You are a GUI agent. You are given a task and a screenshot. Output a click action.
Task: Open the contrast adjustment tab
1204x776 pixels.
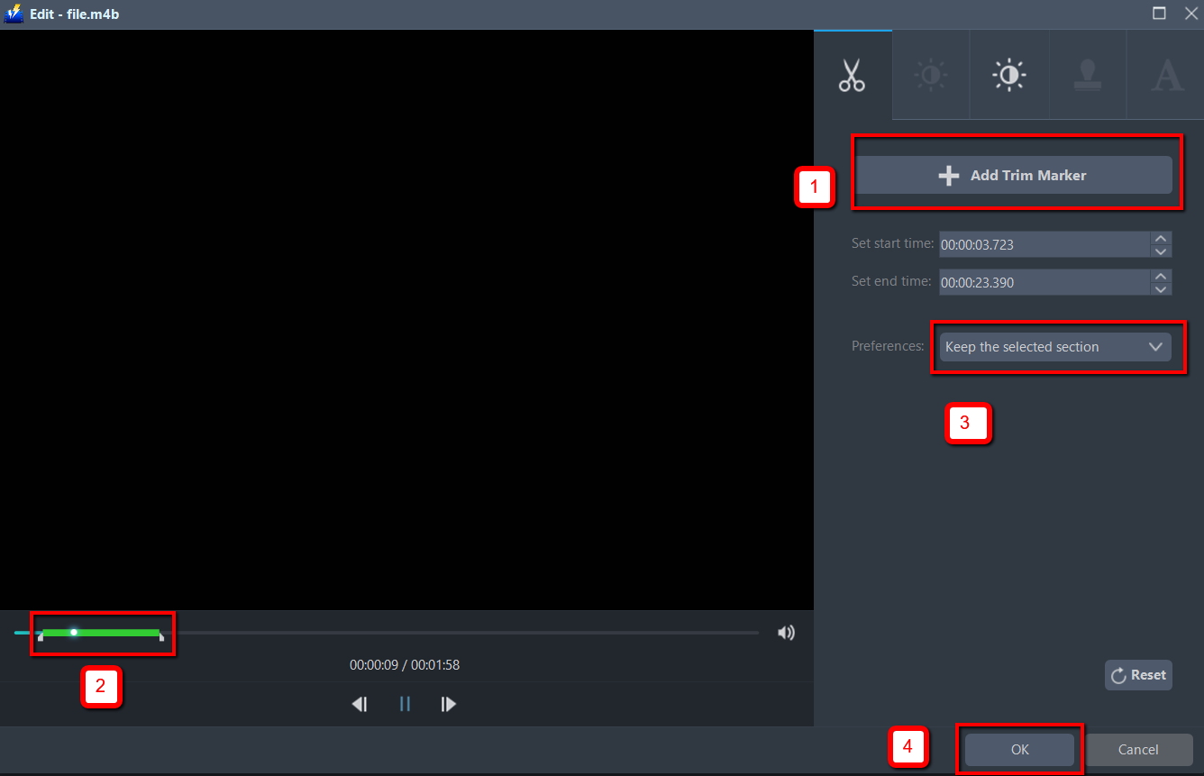coord(1008,76)
